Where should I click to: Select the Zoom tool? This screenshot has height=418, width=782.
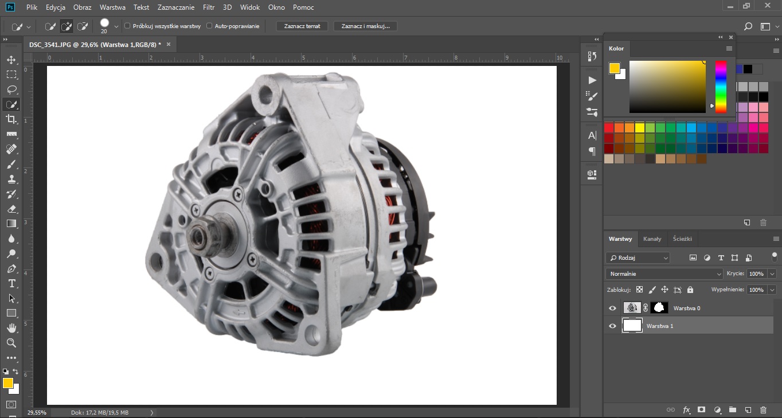click(11, 343)
